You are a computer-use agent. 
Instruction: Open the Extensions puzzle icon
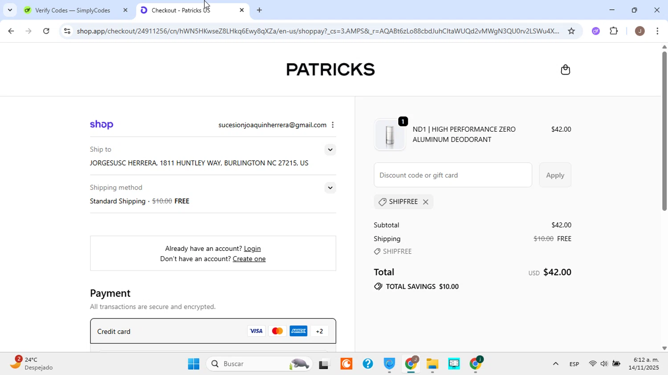pos(614,31)
